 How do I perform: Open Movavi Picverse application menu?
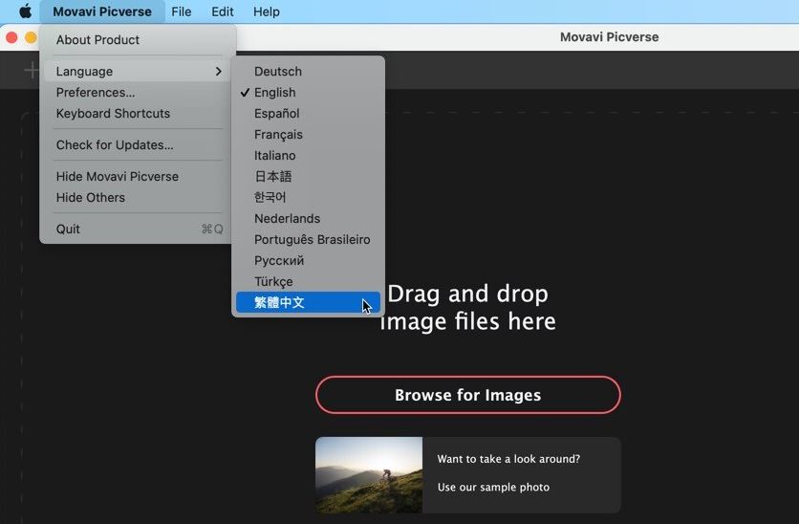pyautogui.click(x=102, y=11)
